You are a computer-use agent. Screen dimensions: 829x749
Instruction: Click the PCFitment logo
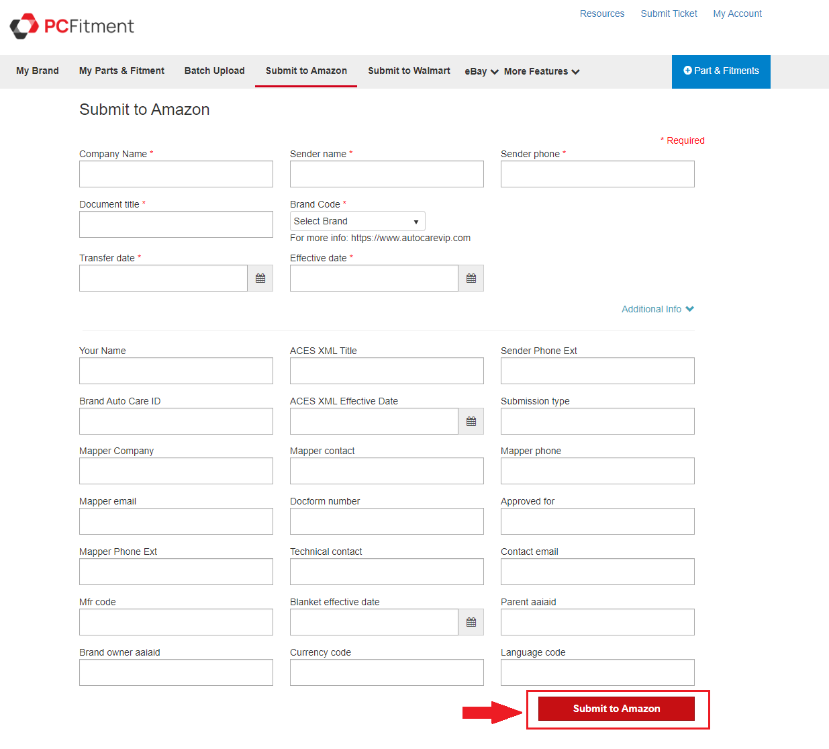(72, 26)
